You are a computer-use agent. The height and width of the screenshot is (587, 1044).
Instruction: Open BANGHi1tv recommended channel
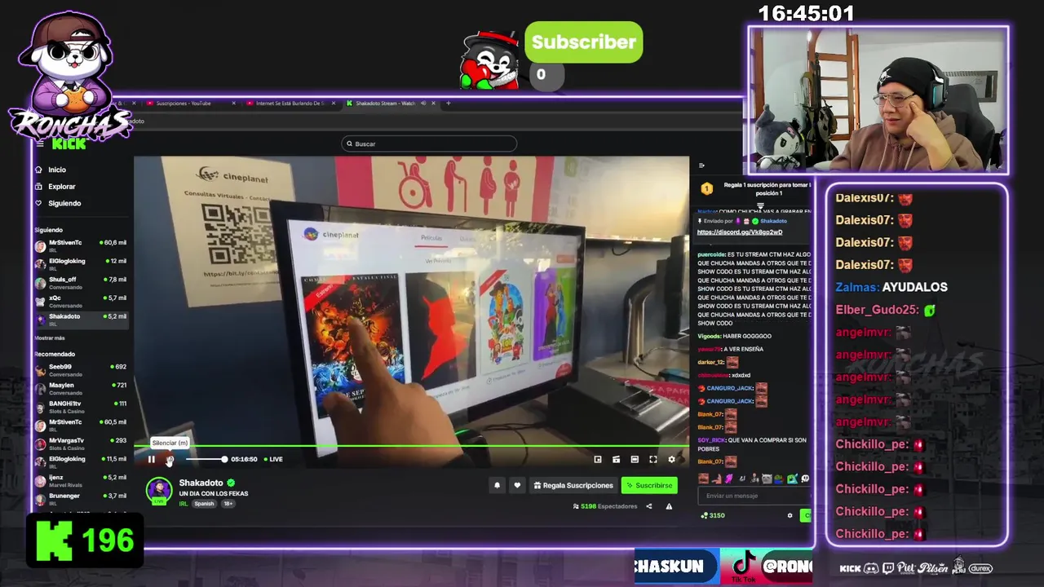coord(81,406)
